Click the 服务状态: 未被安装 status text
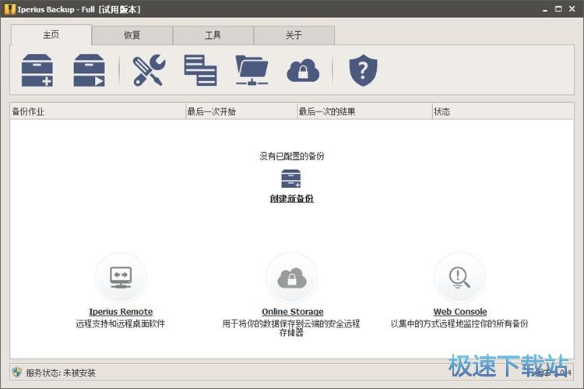 [61, 373]
